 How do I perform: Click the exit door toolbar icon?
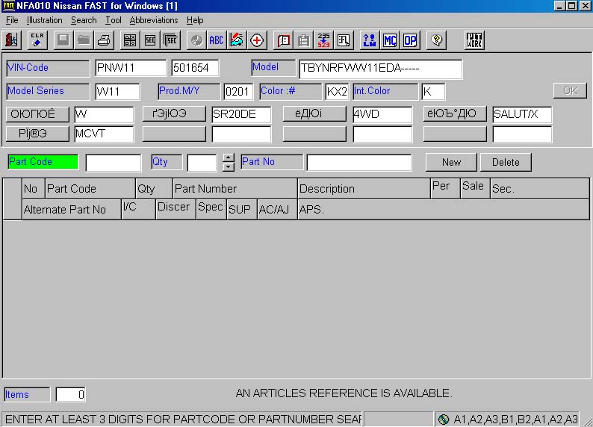coord(12,40)
